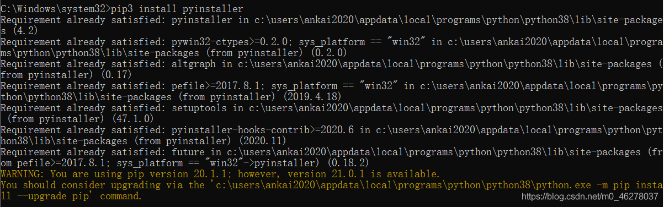Click the '(2020.11)' hooks-contrib version
This screenshot has width=664, height=207.
263,140
